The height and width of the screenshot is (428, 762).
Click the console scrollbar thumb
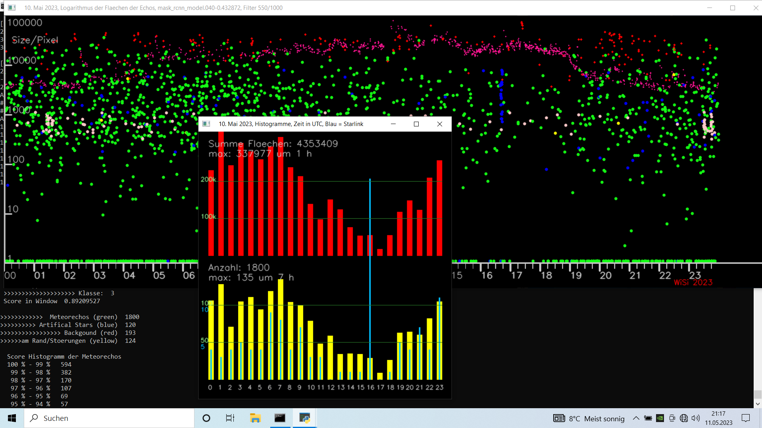(x=758, y=394)
